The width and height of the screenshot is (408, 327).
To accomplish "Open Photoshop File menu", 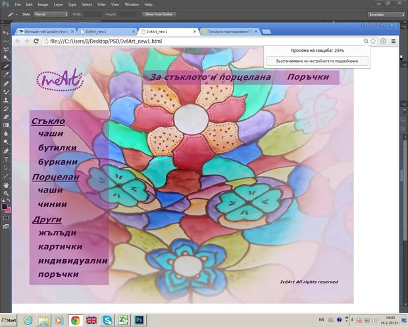I will tap(18, 5).
